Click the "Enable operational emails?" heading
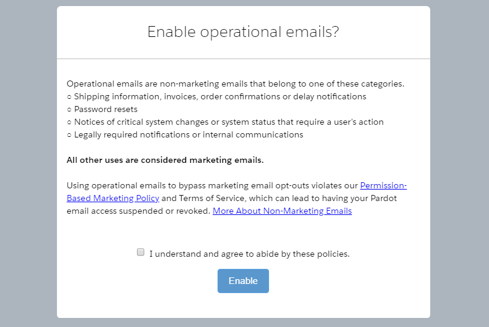The height and width of the screenshot is (327, 489). [x=243, y=32]
